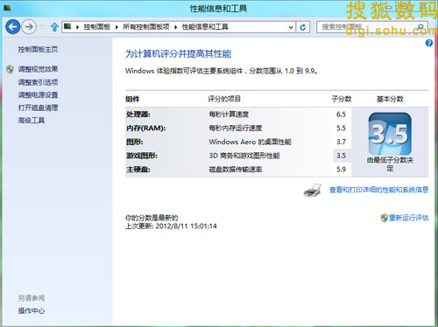Image resolution: width=438 pixels, height=327 pixels.
Task: Click the 3.5 base score badge
Action: click(390, 134)
